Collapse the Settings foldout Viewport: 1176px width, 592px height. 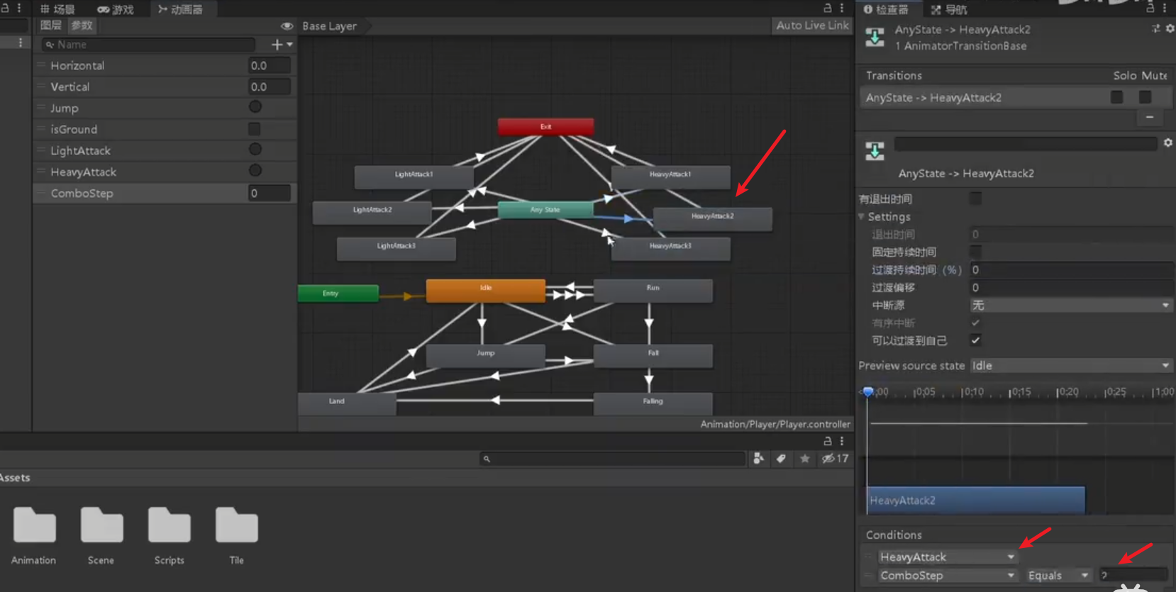pos(862,216)
